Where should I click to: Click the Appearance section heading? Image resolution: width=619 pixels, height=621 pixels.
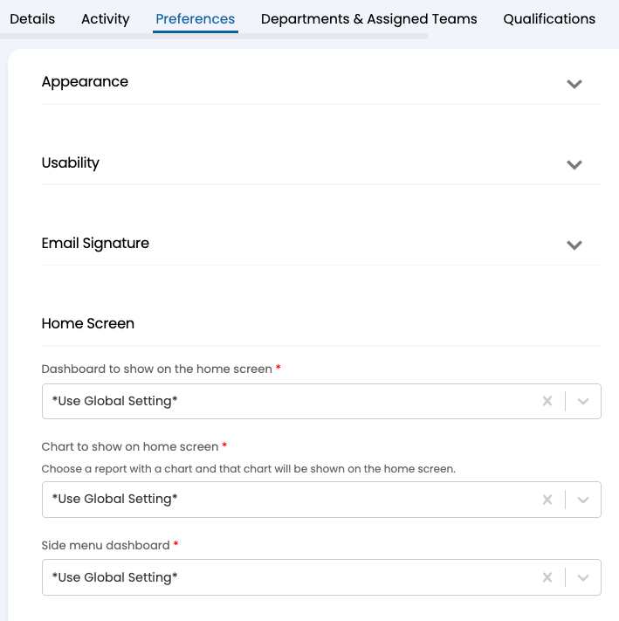[85, 82]
